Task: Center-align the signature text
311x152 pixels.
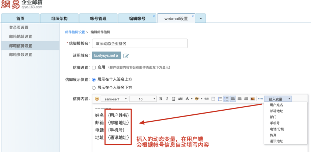Action: pyautogui.click(x=239, y=99)
